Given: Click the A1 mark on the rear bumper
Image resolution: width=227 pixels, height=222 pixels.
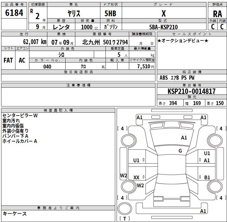Looking at the screenshot, I should click(203, 211).
